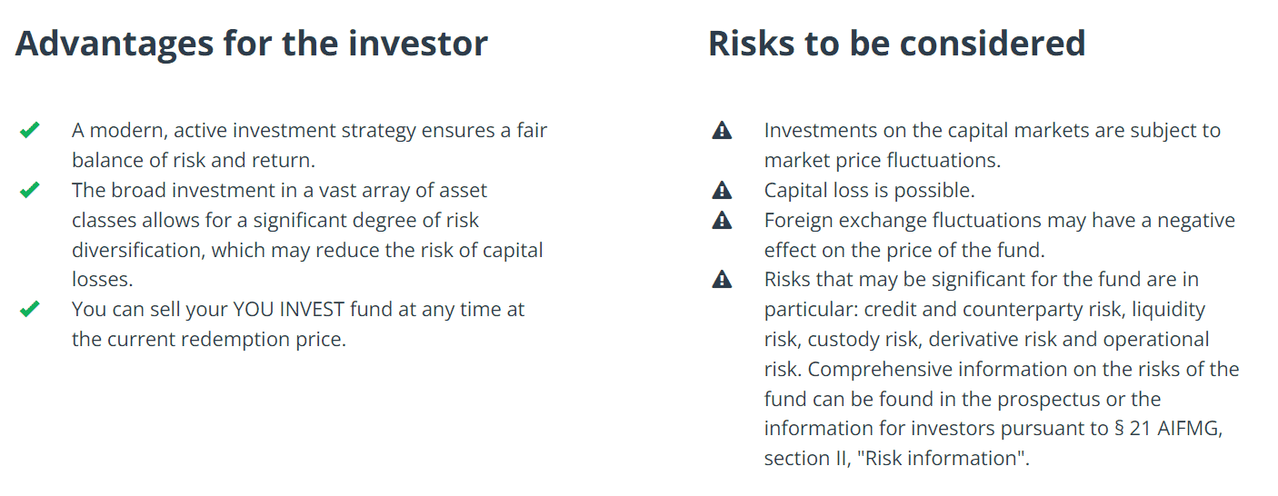Select warning icon beside "Foreign exchange fluctuations"
Viewport: 1278px width, 496px height.
(x=722, y=221)
